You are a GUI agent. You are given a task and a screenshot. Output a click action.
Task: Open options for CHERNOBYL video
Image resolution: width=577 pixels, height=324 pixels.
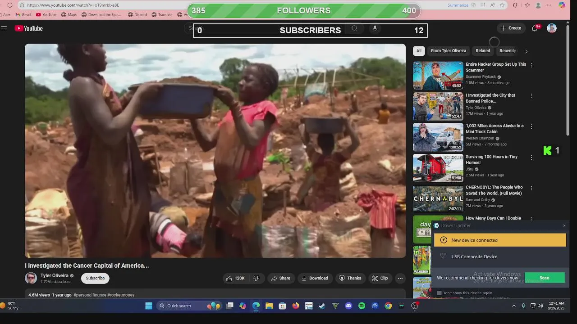(531, 188)
